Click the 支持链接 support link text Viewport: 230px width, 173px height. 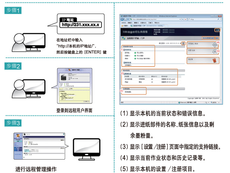pyautogui.click(x=128, y=92)
